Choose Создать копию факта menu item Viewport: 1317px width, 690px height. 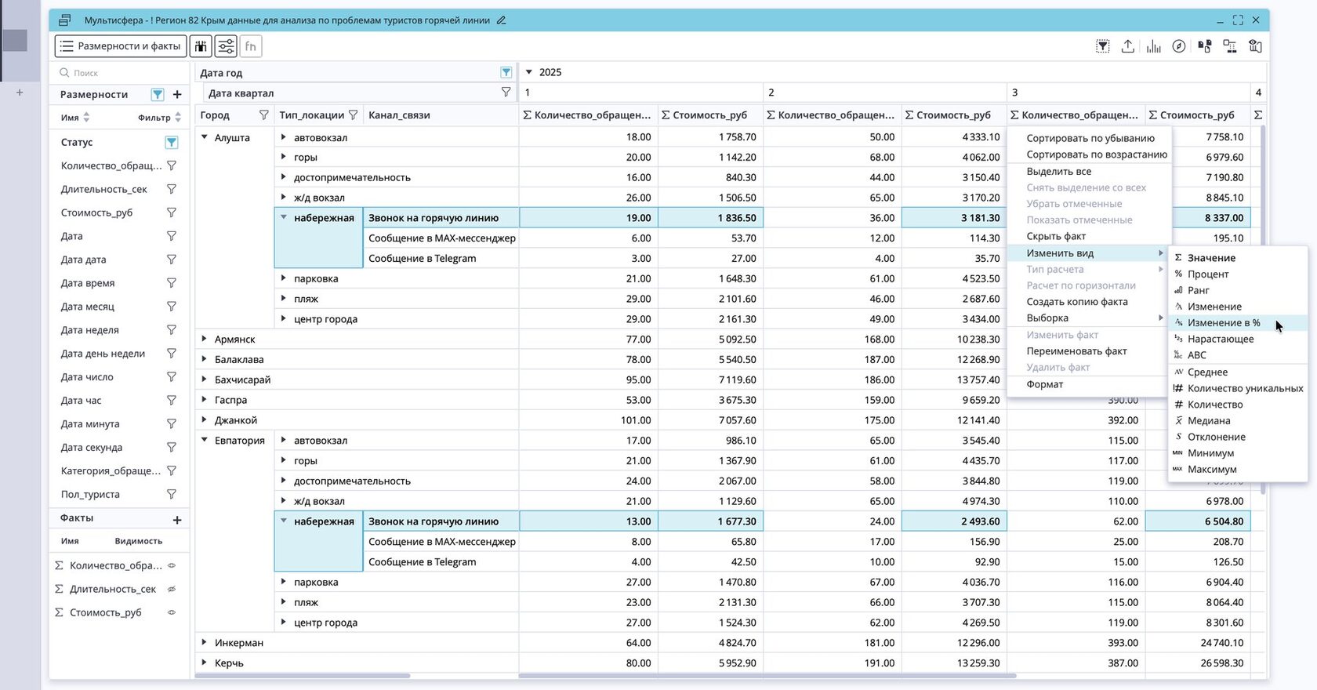tap(1089, 302)
